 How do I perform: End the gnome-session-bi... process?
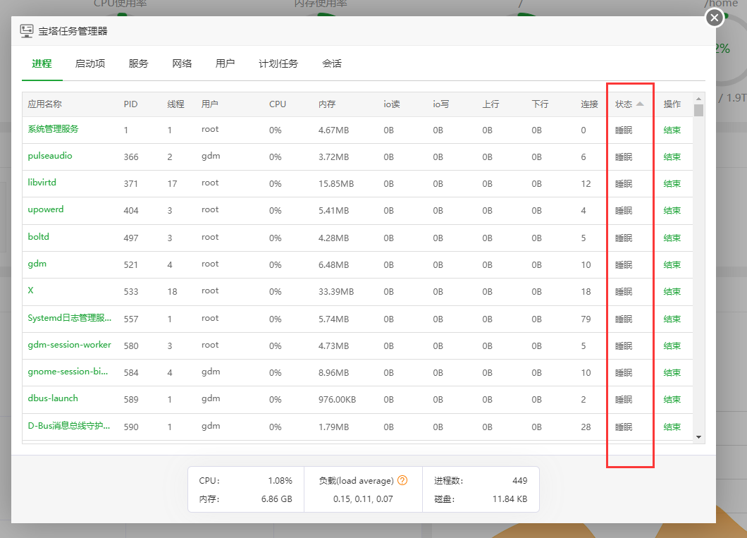tap(672, 372)
